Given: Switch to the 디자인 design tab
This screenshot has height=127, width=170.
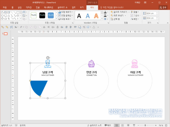Looking at the screenshot, I should 29,7.
